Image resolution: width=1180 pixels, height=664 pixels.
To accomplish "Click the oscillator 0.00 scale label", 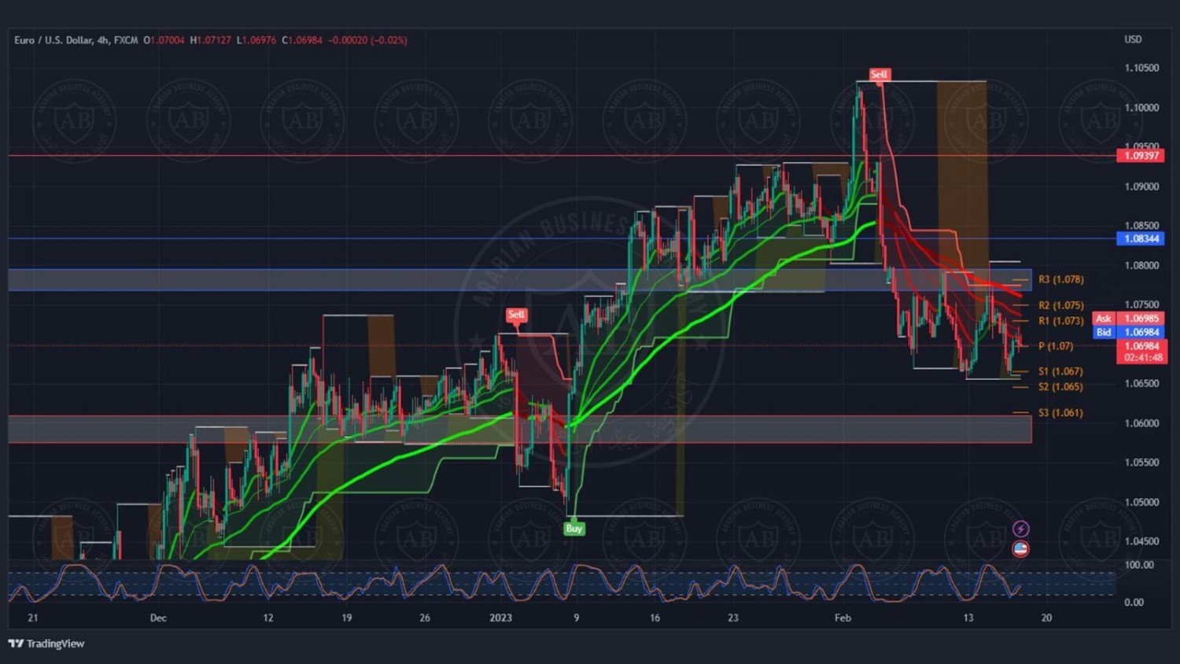I will point(1134,603).
